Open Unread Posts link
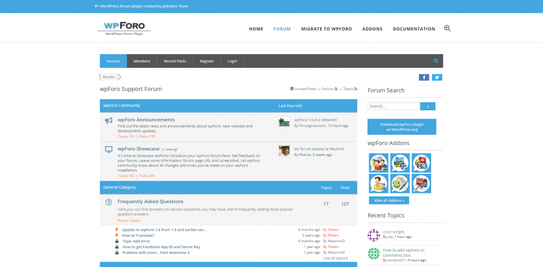This screenshot has width=543, height=267. 303,89
